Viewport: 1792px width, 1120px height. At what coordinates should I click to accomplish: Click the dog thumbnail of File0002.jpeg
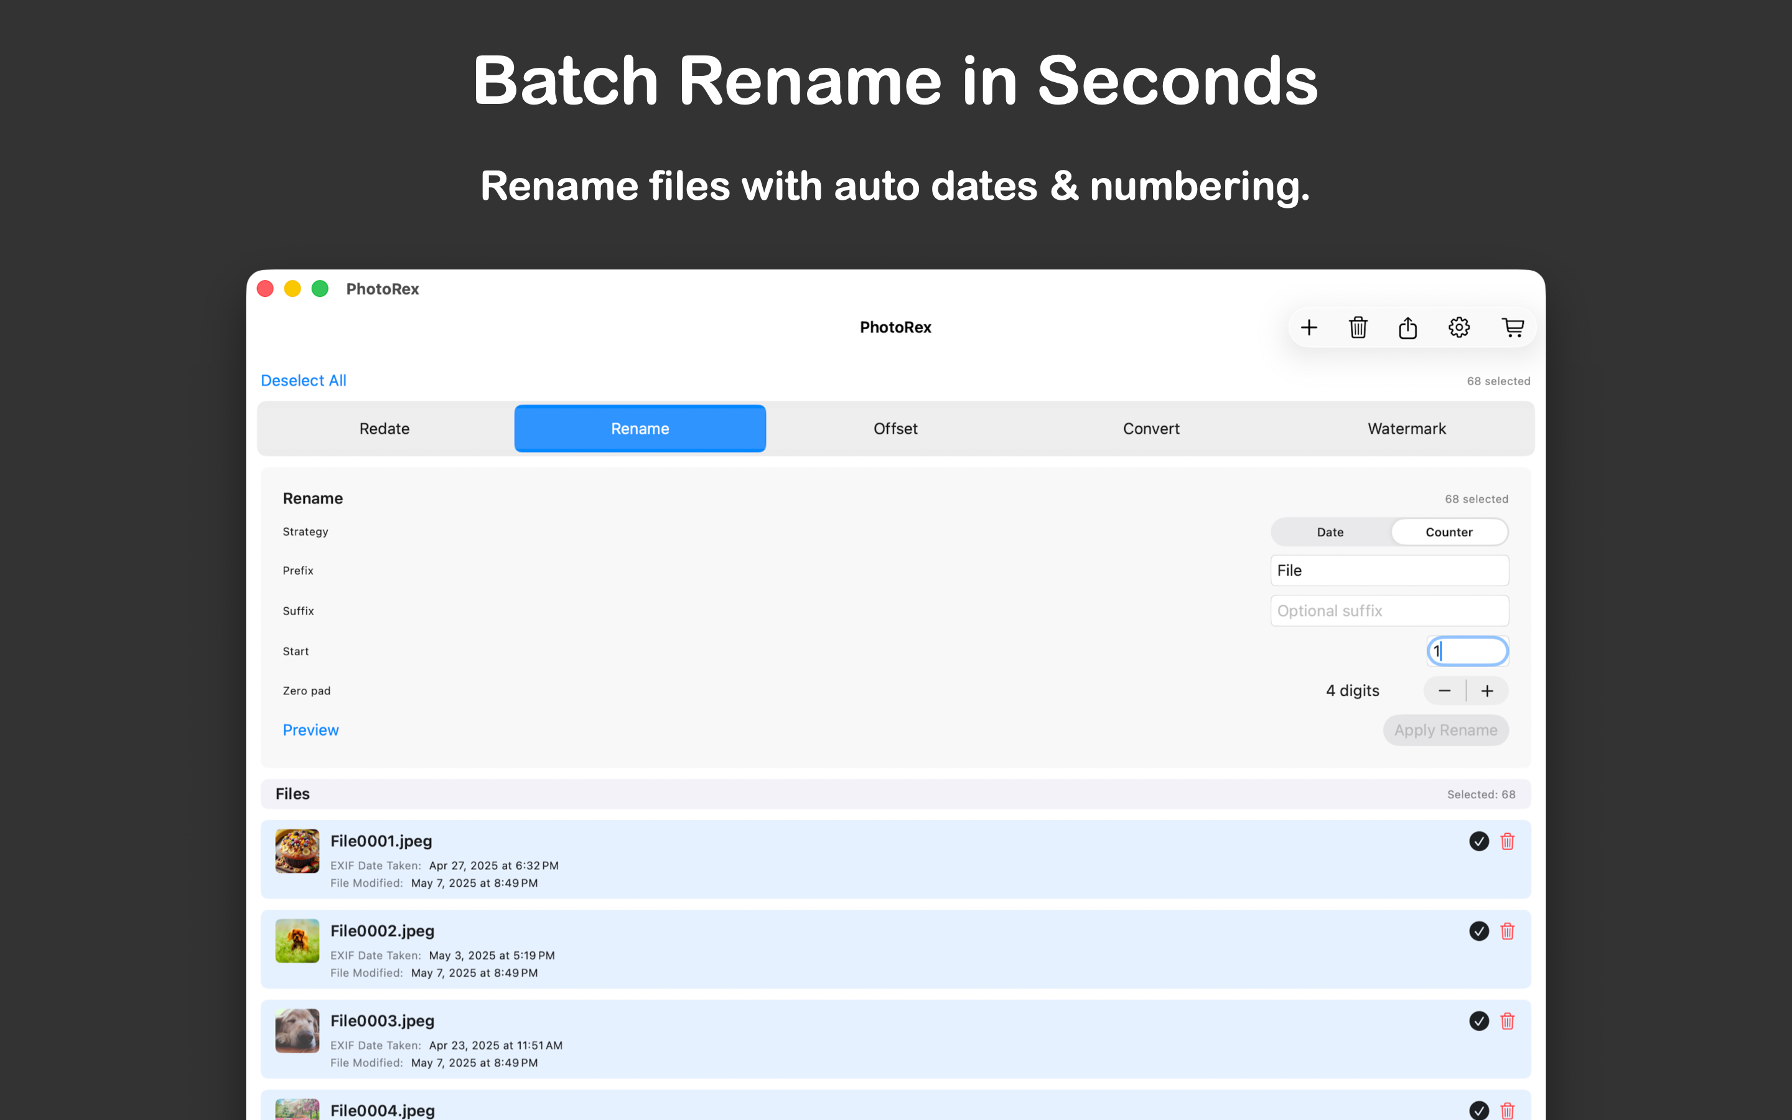pyautogui.click(x=297, y=941)
